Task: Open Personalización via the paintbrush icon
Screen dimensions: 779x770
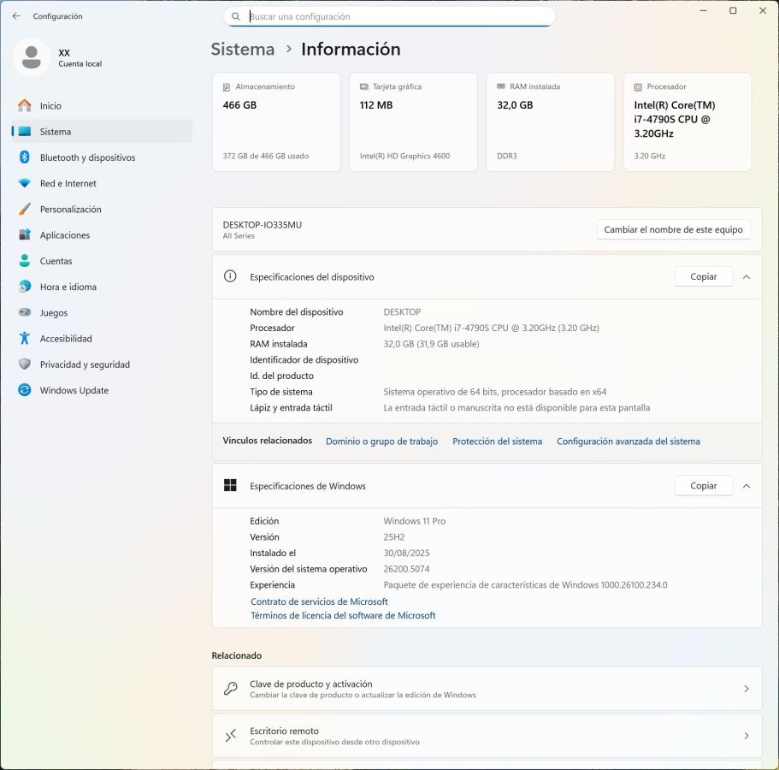Action: coord(25,210)
